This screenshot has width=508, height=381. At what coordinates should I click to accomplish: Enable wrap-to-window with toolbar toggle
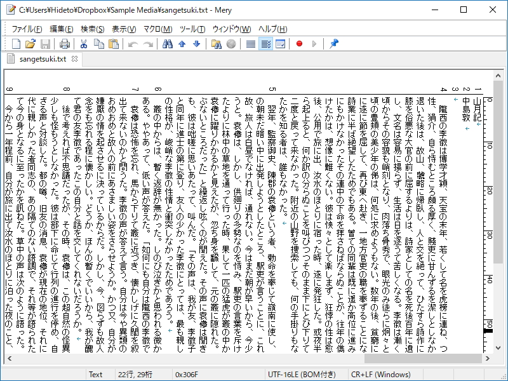280,44
